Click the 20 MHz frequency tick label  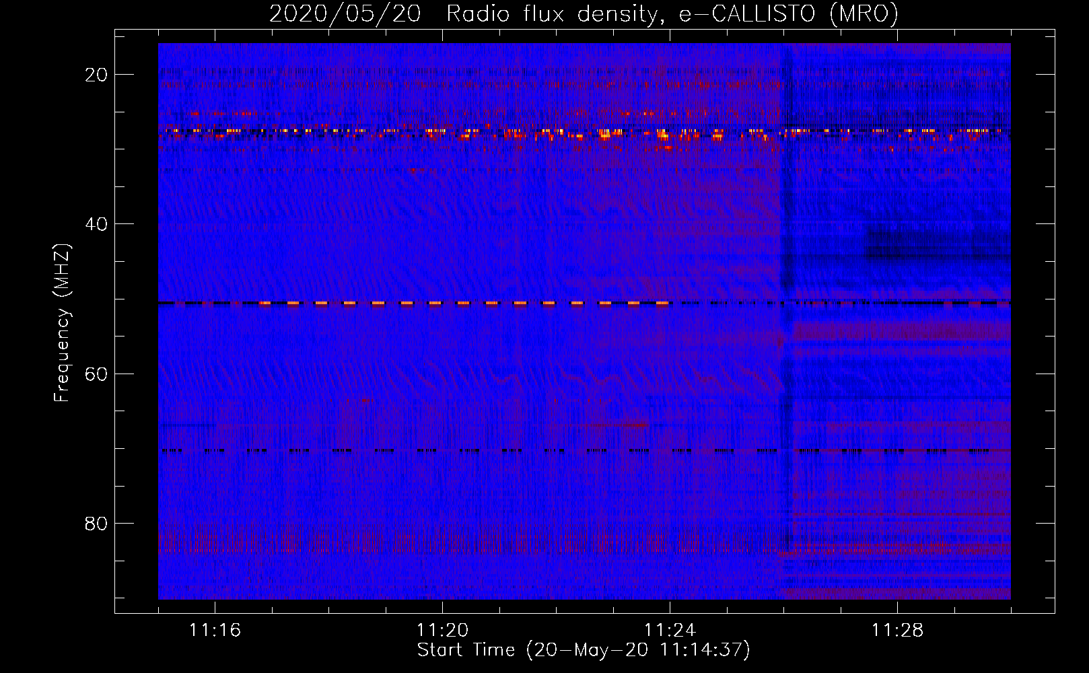(97, 75)
